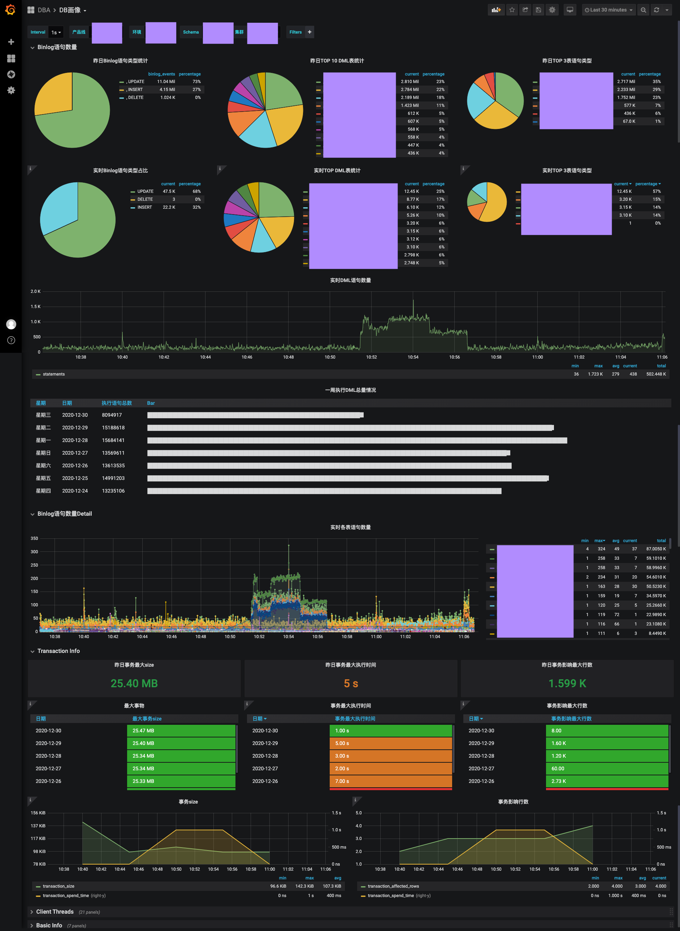Share the dashboard
The image size is (680, 931).
525,10
